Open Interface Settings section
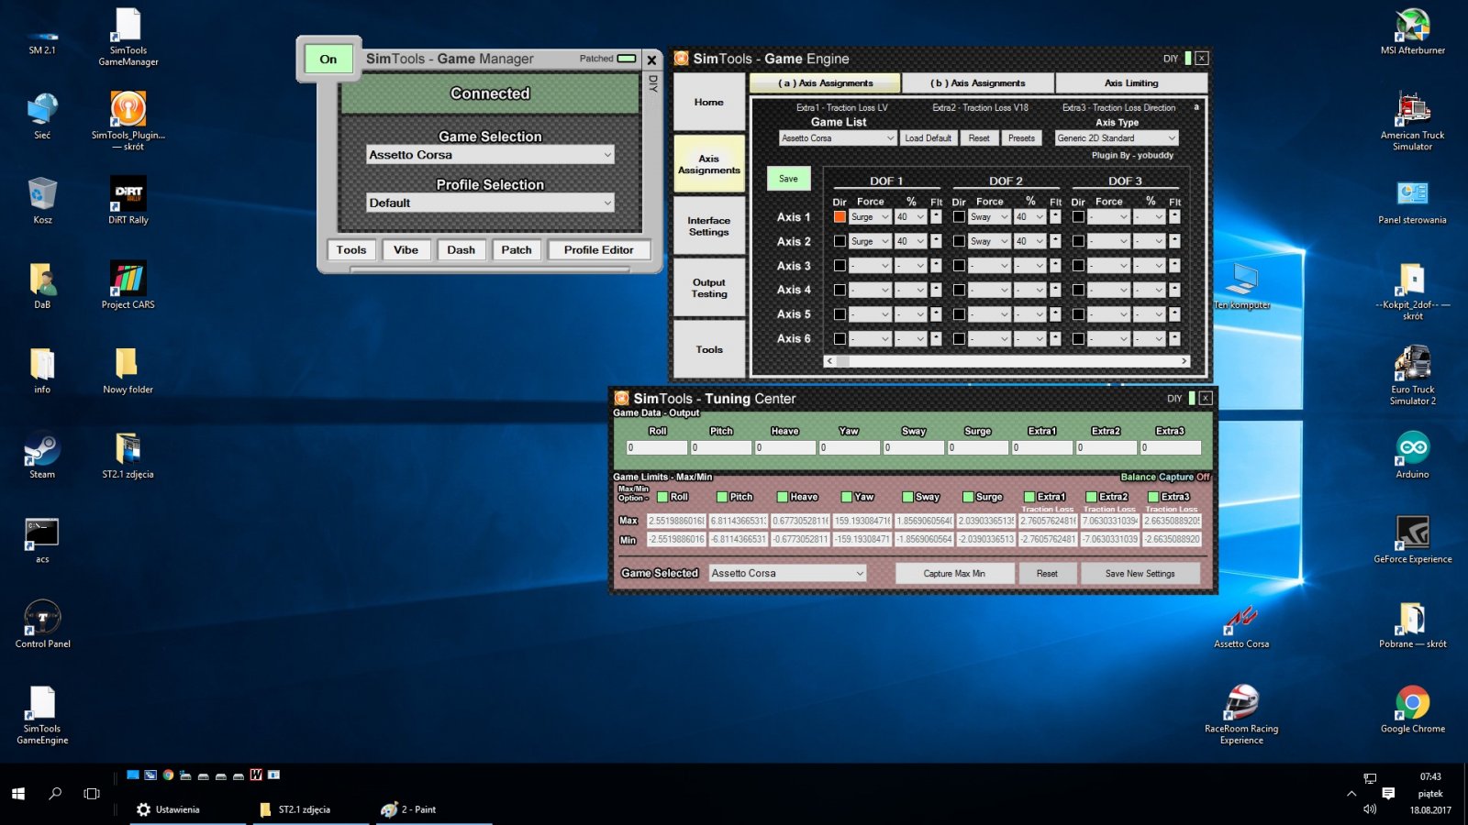Viewport: 1468px width, 825px height. pos(708,225)
